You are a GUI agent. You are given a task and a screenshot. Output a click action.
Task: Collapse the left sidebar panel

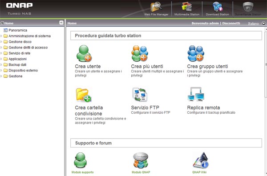click(61, 23)
